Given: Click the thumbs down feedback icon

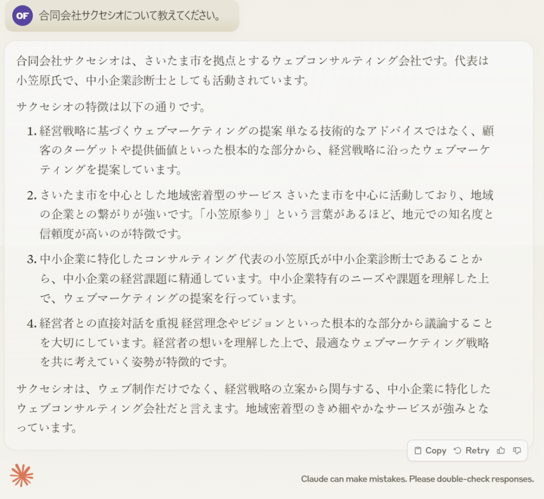Looking at the screenshot, I should (x=517, y=450).
